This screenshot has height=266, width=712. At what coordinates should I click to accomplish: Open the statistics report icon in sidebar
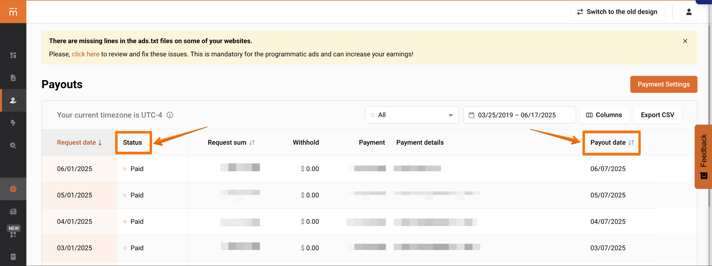coord(13,78)
